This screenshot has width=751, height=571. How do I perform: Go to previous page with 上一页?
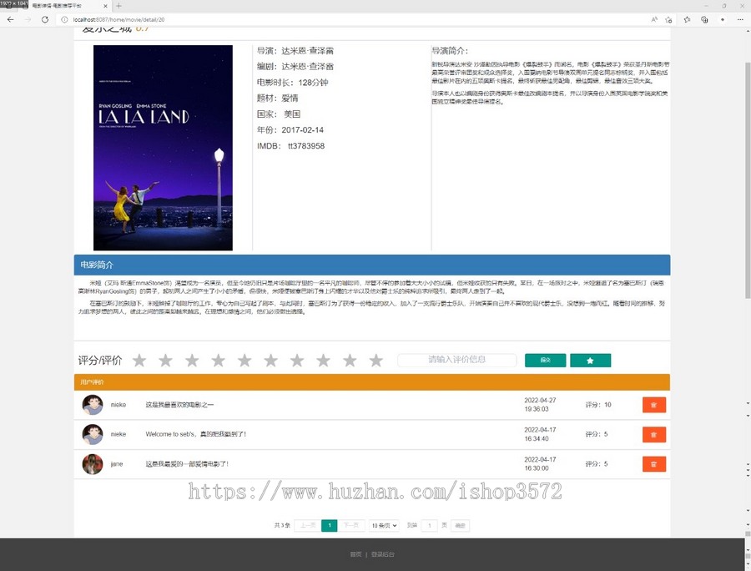(x=308, y=525)
